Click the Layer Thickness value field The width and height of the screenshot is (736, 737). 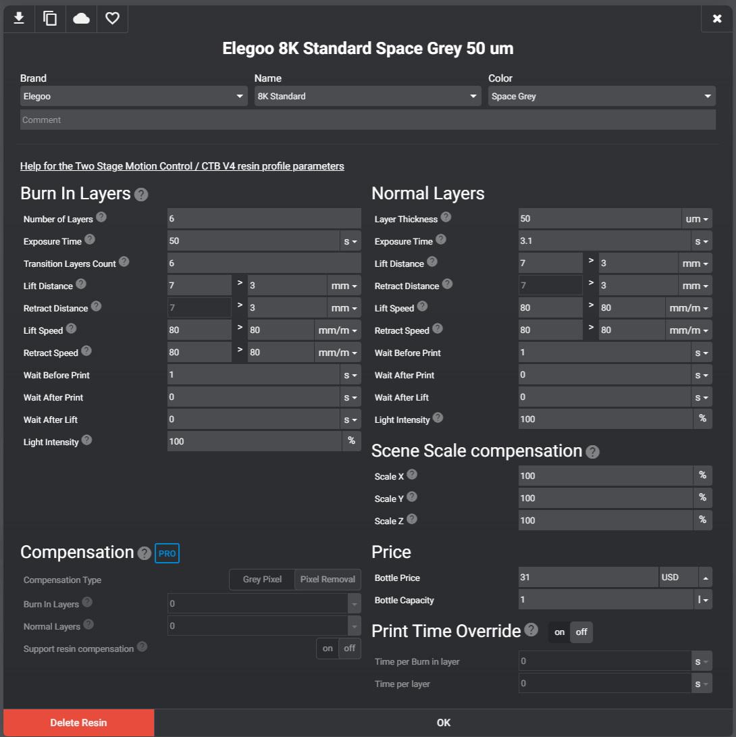point(600,219)
